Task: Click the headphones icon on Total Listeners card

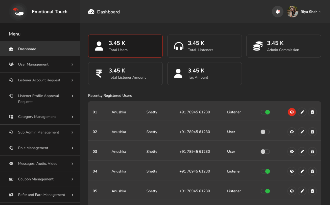Action: [x=179, y=46]
